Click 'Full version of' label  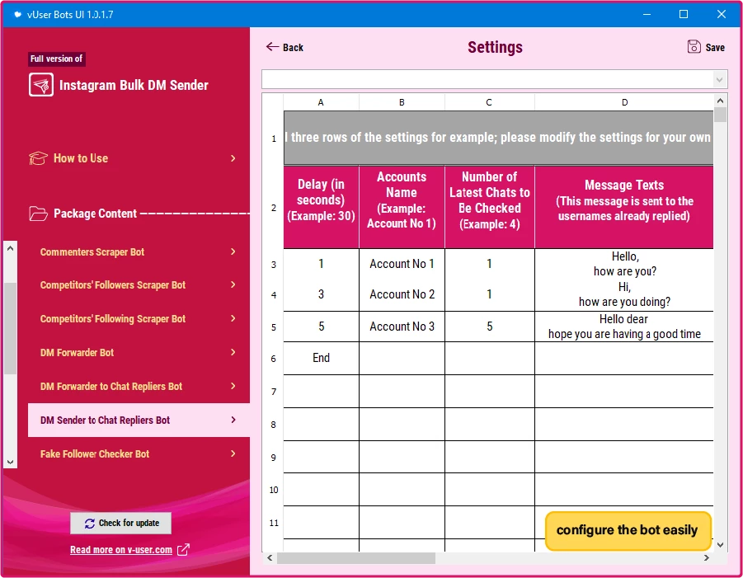[56, 59]
